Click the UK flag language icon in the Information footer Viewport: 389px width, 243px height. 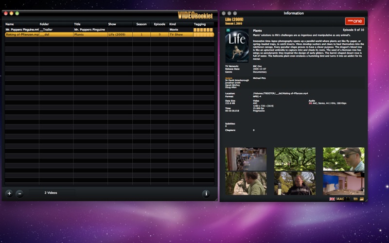pos(332,199)
